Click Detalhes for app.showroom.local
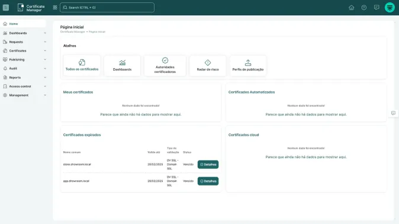Screen dimensions: 399x224 pos(208,181)
